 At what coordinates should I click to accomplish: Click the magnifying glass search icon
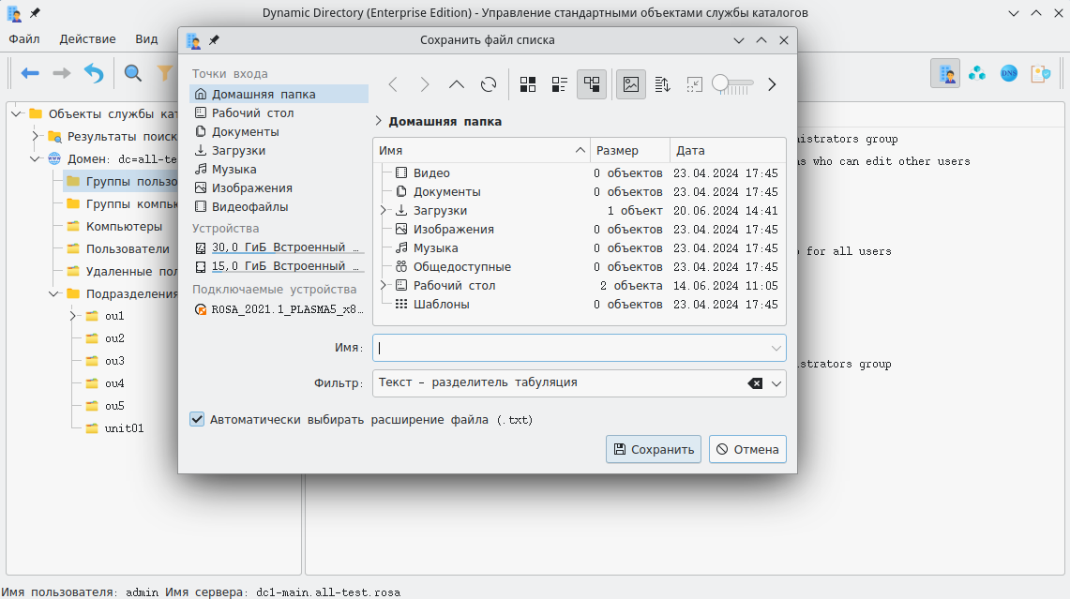click(133, 73)
